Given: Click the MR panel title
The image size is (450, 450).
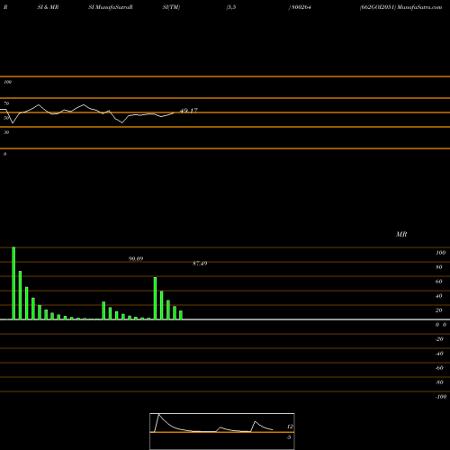Looking at the screenshot, I should pyautogui.click(x=401, y=234).
